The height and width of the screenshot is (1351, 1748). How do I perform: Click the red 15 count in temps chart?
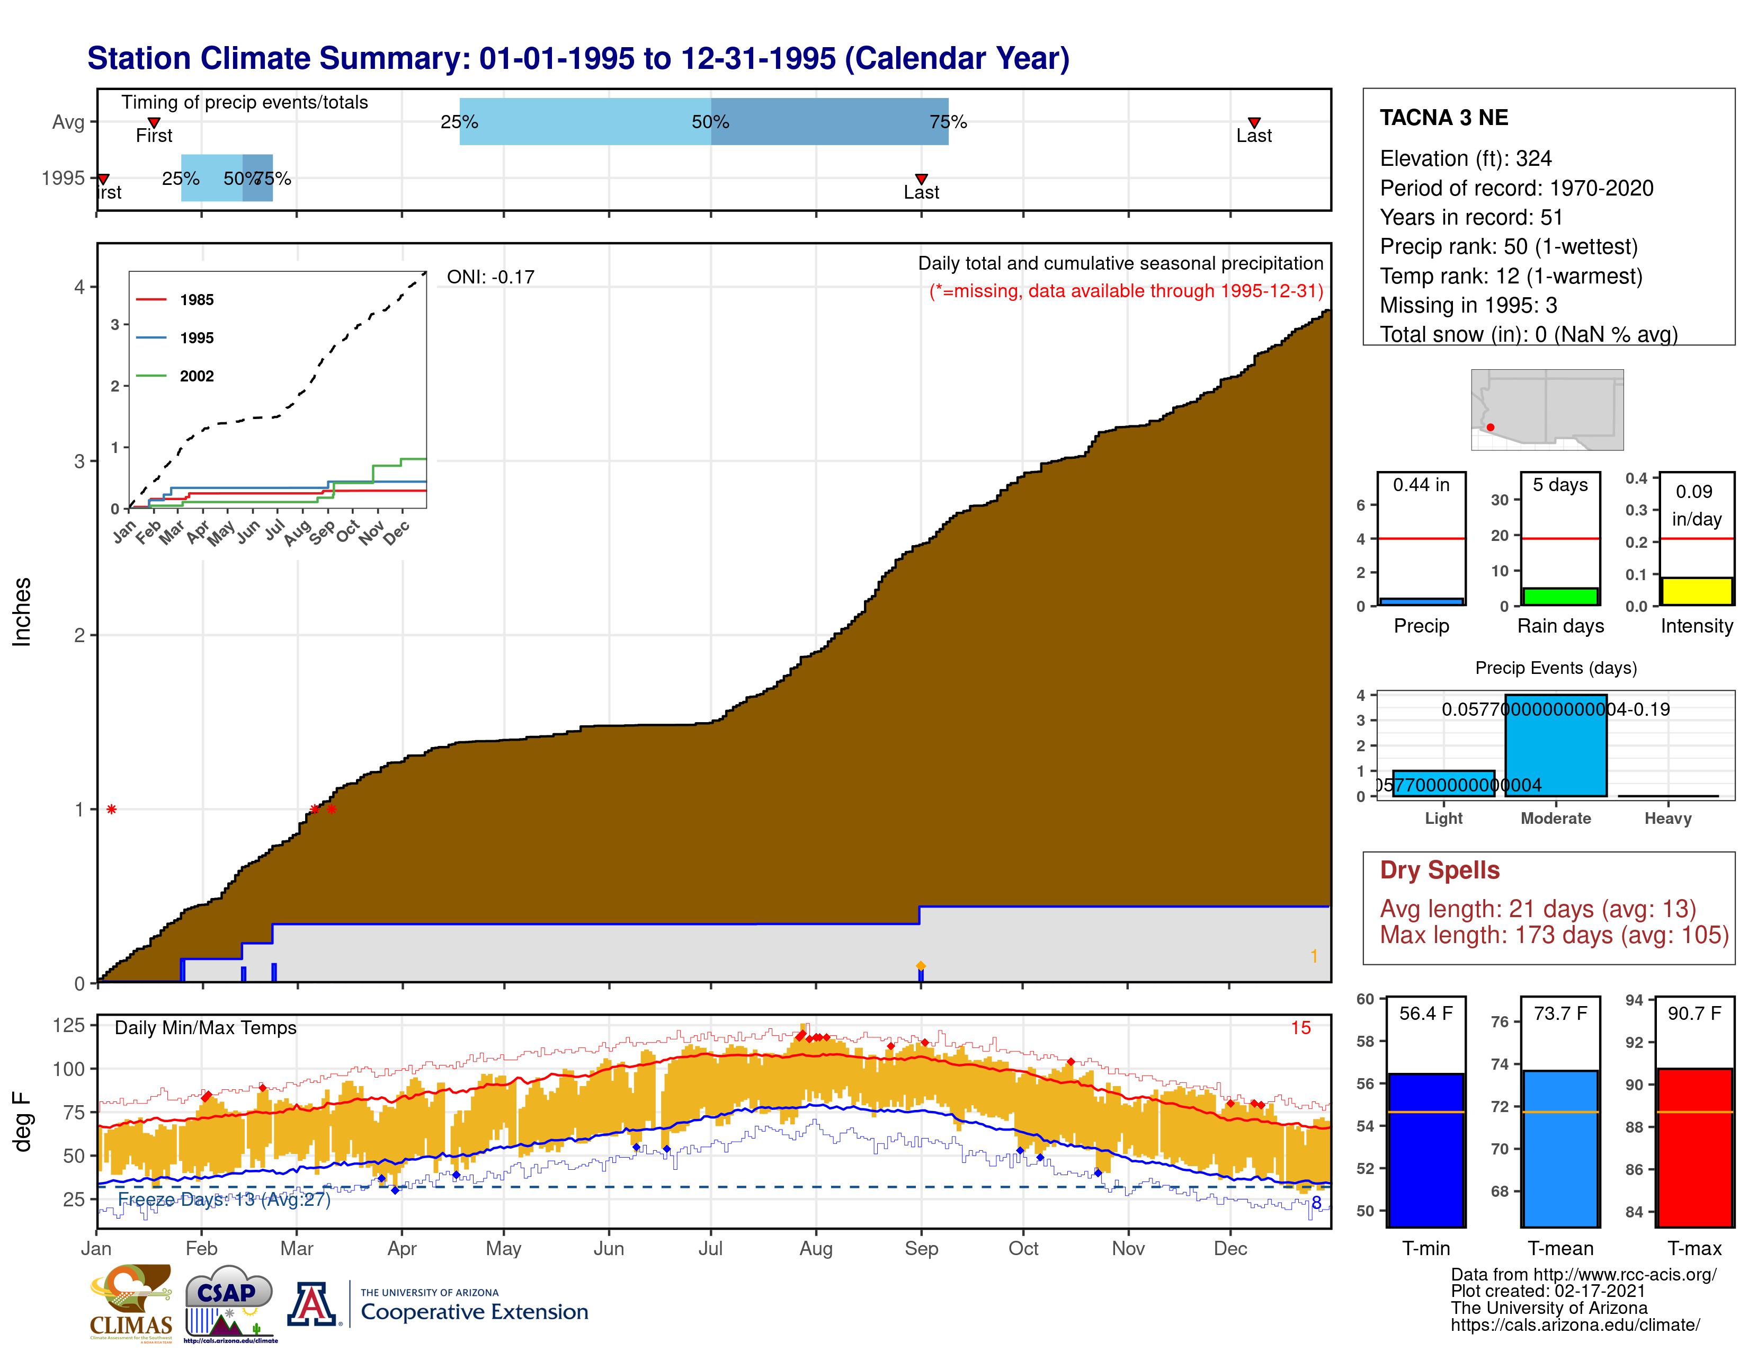click(x=1300, y=1028)
